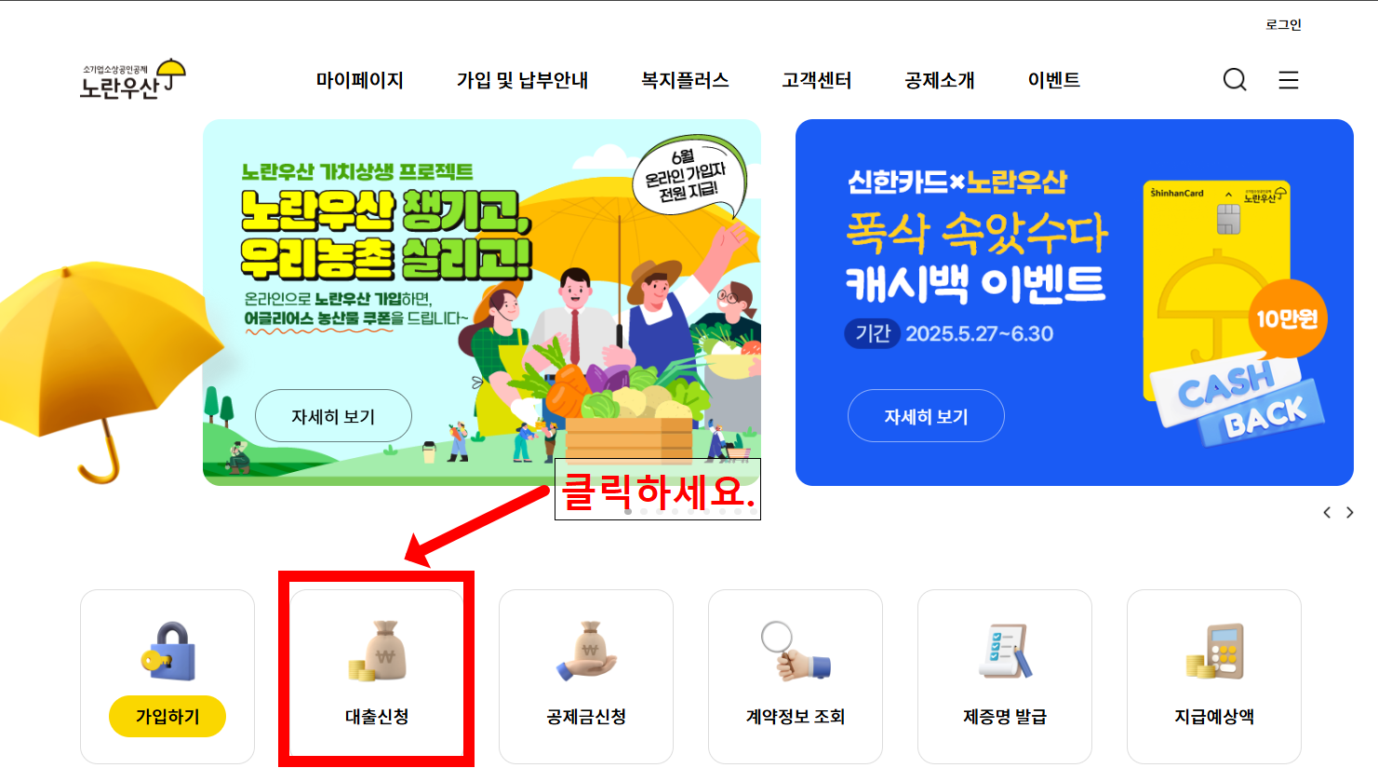Open the 고객센터 menu
Image resolution: width=1378 pixels, height=768 pixels.
click(x=817, y=80)
